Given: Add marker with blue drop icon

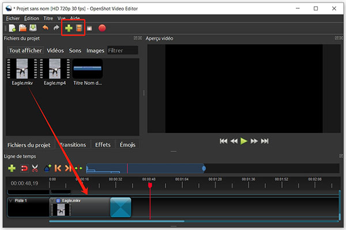Looking at the screenshot, I should pyautogui.click(x=47, y=168).
